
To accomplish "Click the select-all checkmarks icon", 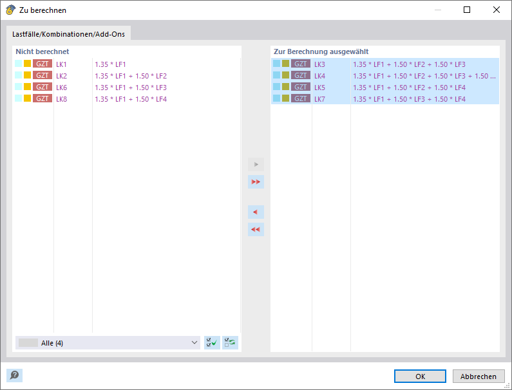I will (x=212, y=342).
